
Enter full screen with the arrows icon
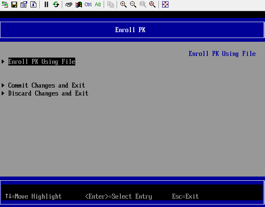[165, 5]
